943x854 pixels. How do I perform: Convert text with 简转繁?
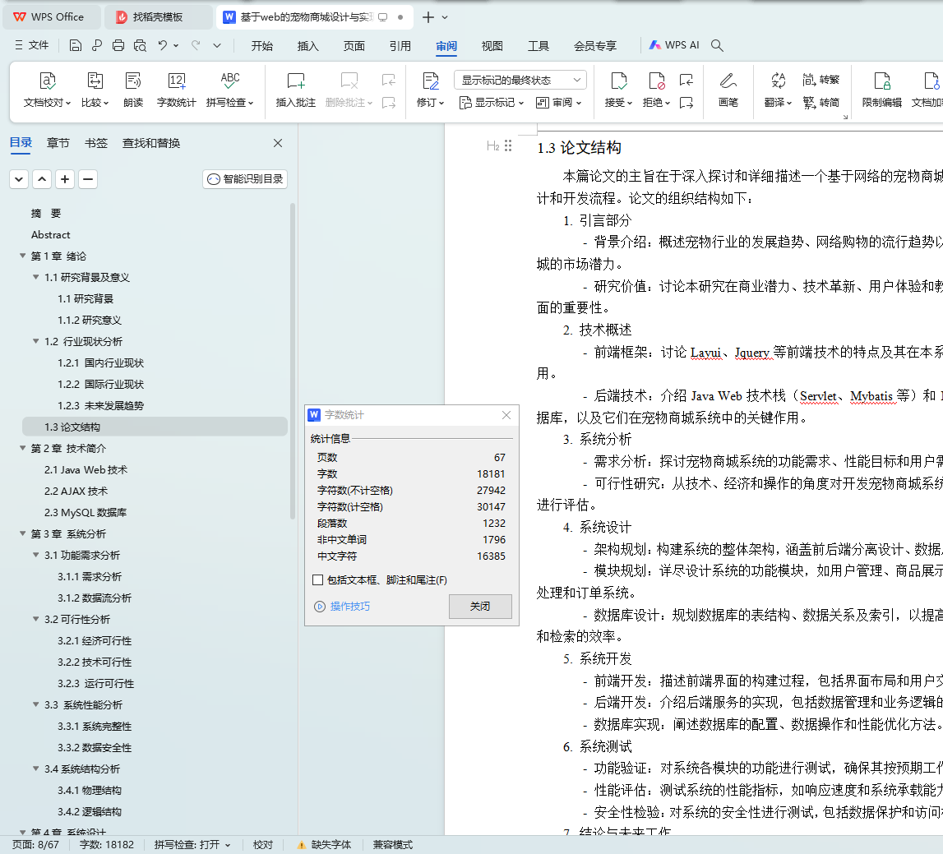pyautogui.click(x=821, y=80)
